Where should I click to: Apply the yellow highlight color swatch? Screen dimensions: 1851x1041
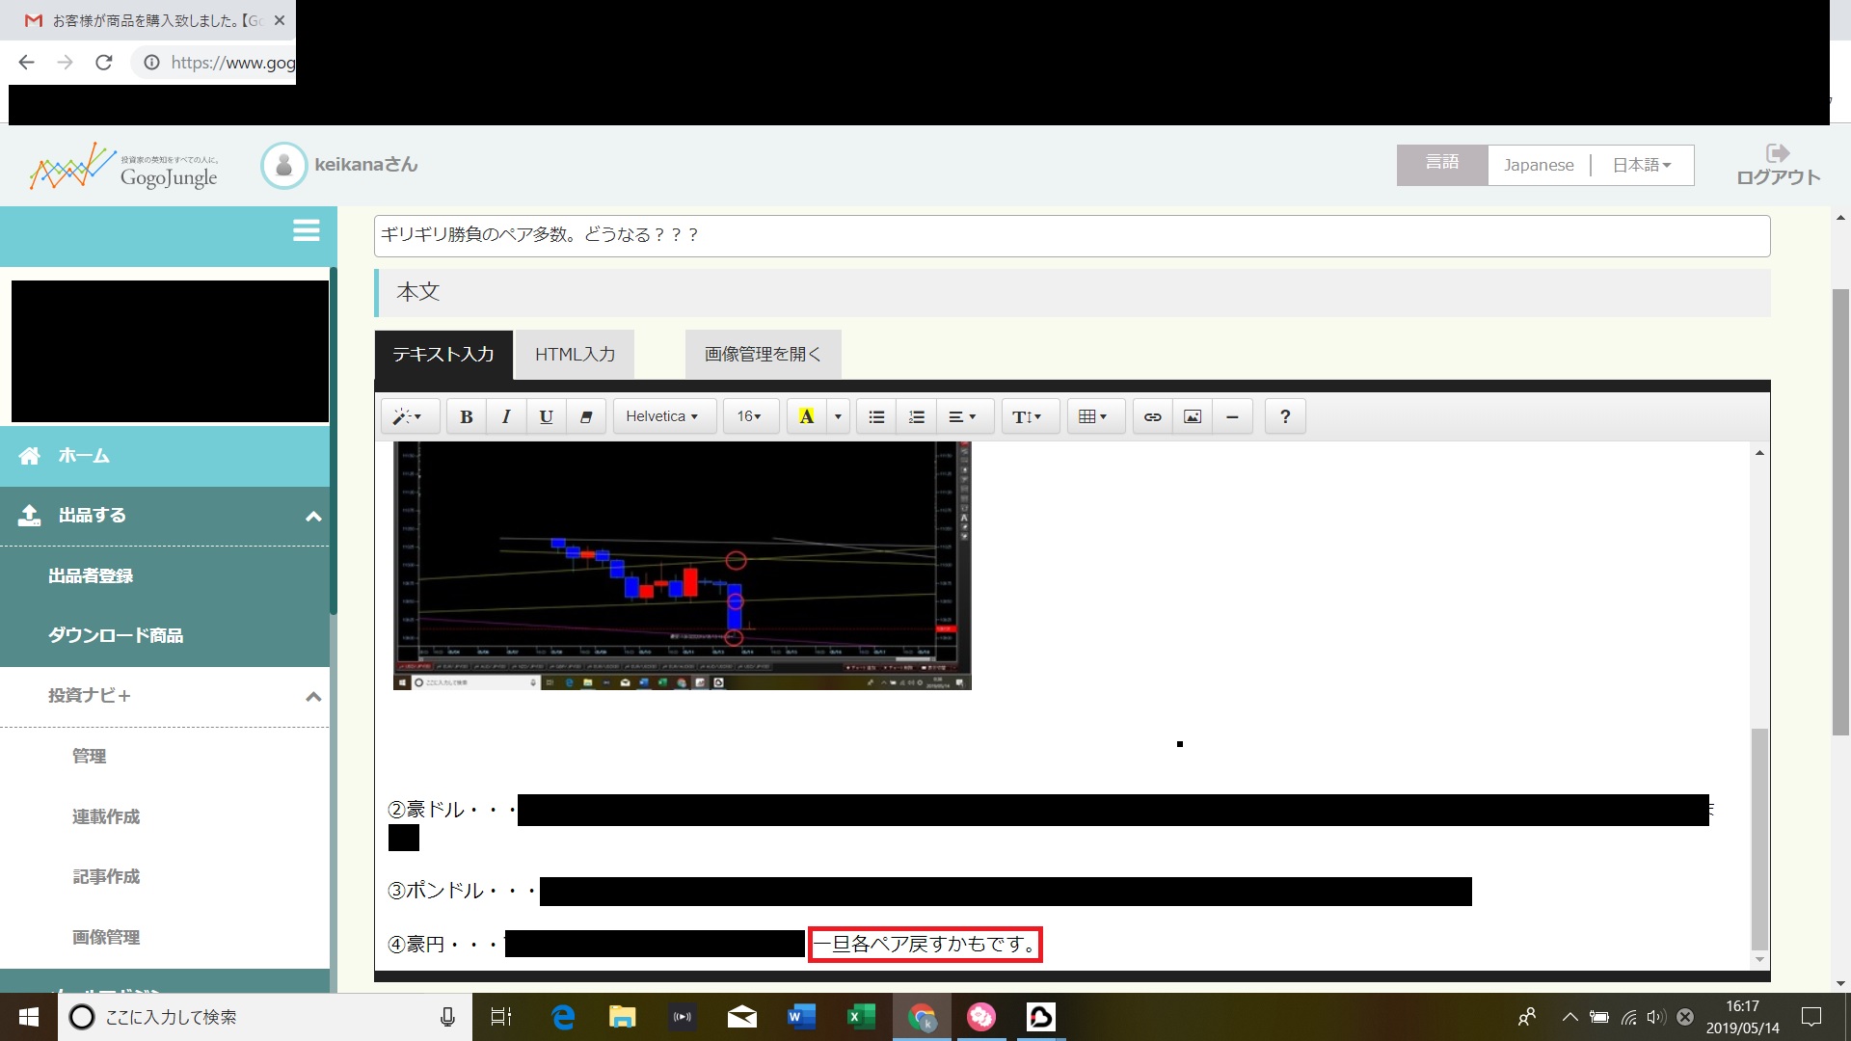[x=807, y=416]
